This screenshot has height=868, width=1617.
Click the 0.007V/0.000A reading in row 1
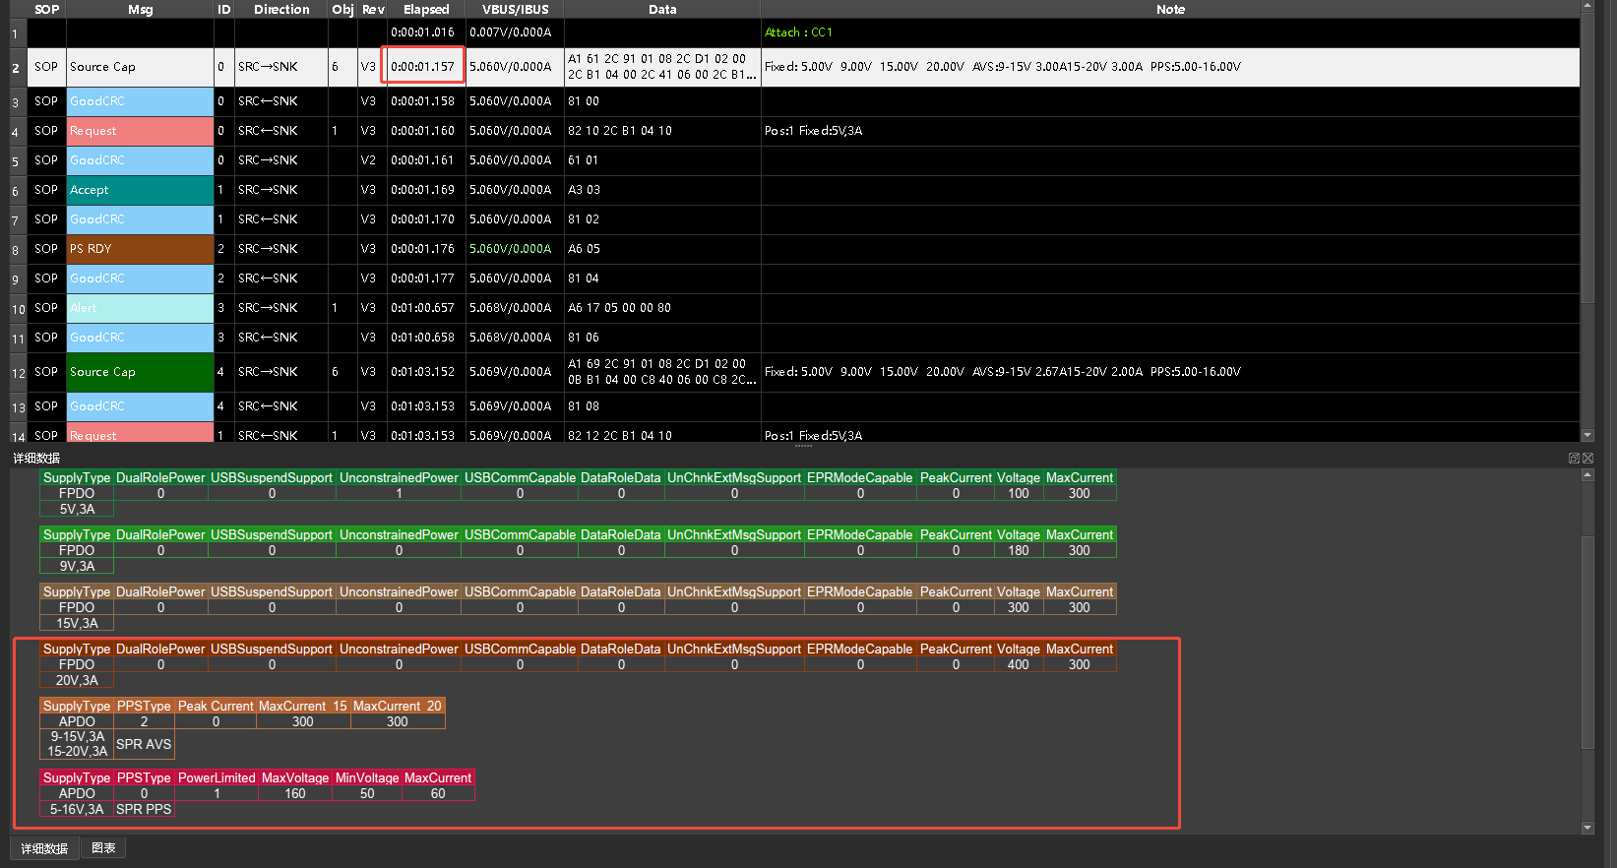click(x=510, y=32)
